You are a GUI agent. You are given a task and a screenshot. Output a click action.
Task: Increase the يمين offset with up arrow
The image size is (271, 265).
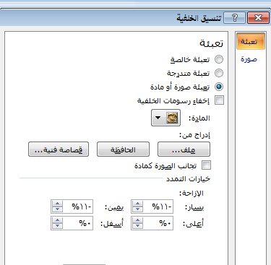point(57,204)
